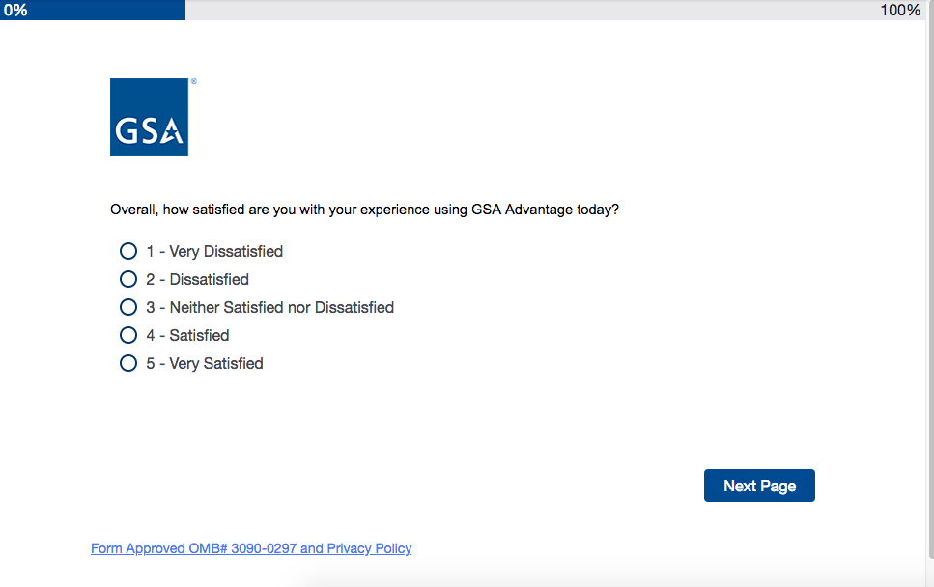The image size is (934, 587).
Task: Click the overall satisfaction question text
Action: [x=364, y=209]
